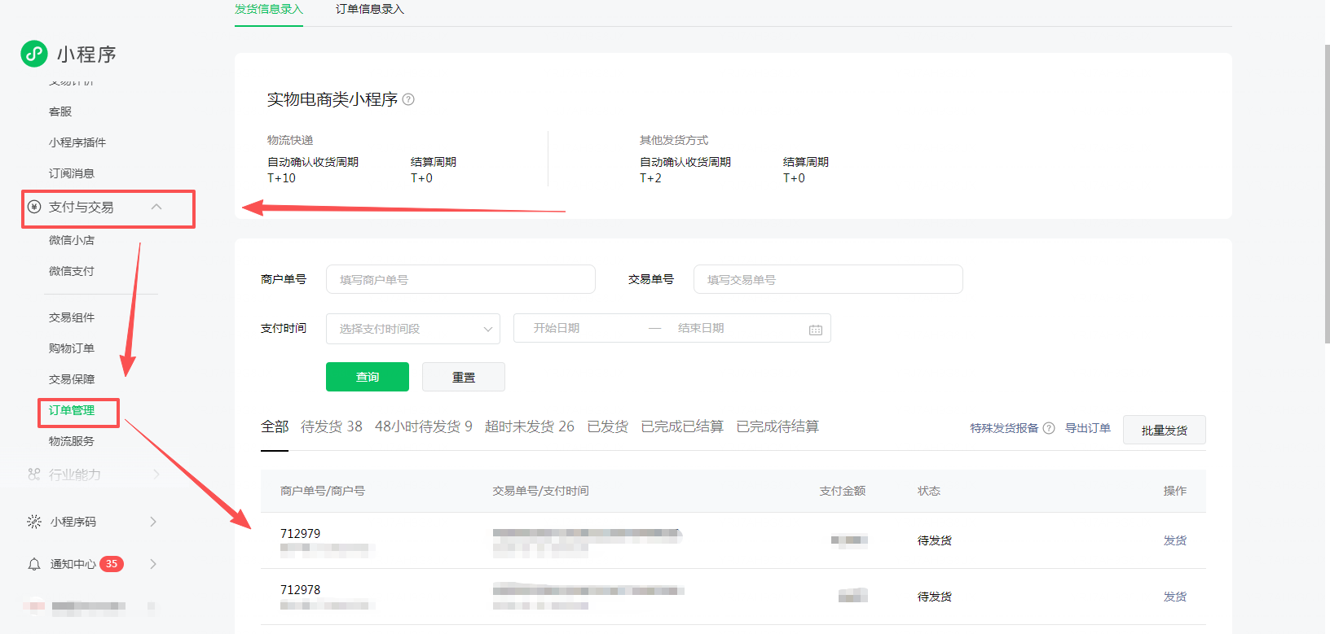
Task: Open the 选择支付时间段 dropdown
Action: click(x=413, y=329)
